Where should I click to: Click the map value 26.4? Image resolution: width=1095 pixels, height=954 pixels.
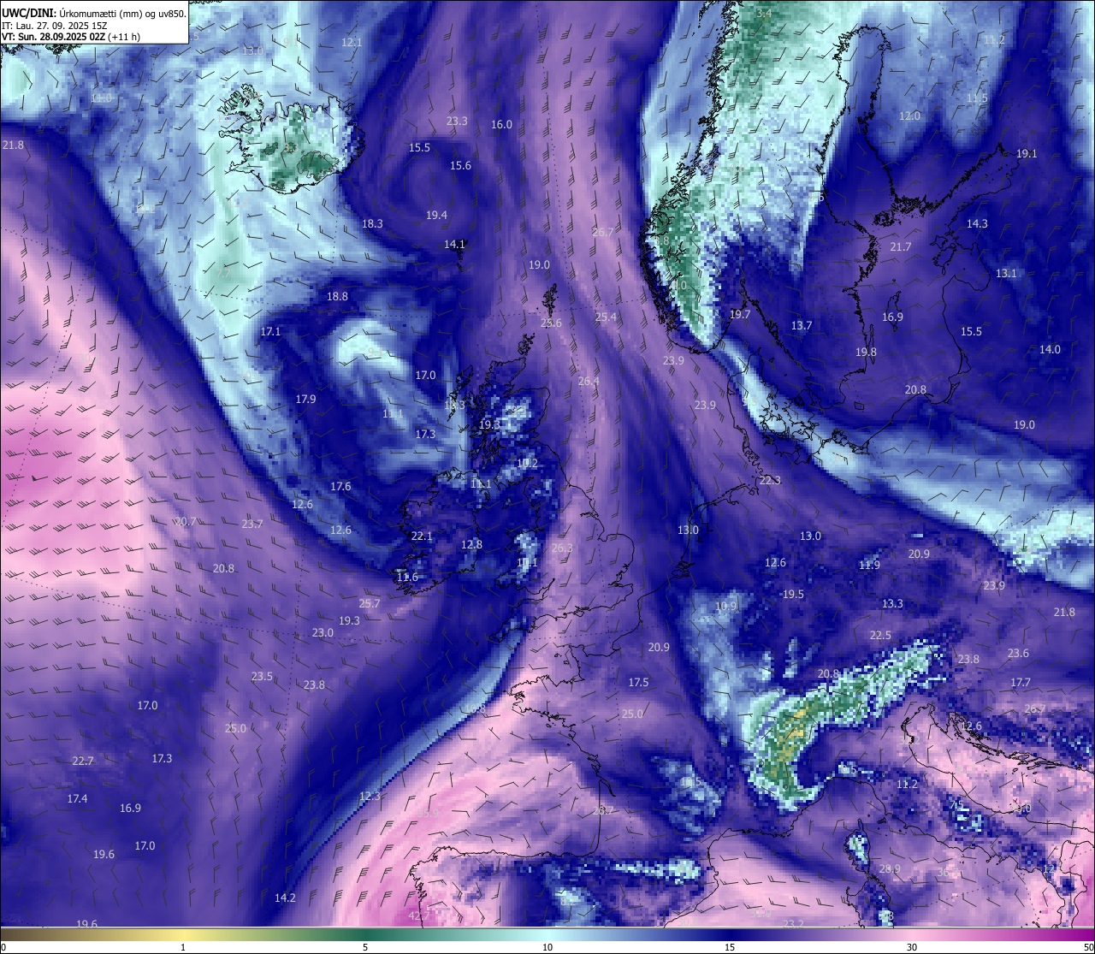(x=589, y=381)
